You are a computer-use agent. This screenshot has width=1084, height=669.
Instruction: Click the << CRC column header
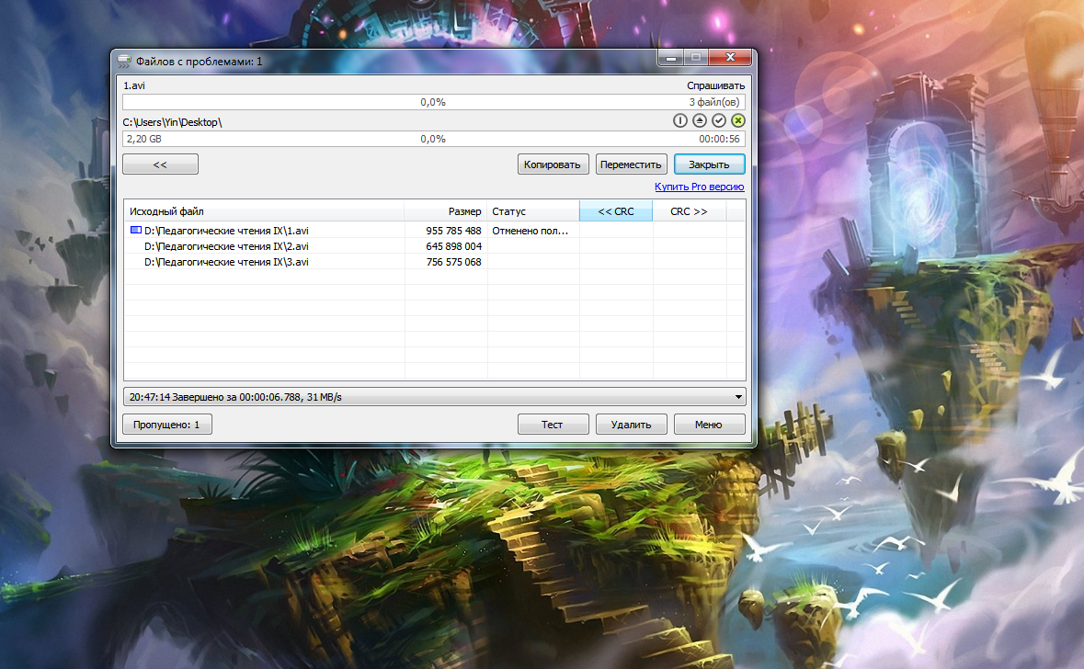click(x=616, y=211)
